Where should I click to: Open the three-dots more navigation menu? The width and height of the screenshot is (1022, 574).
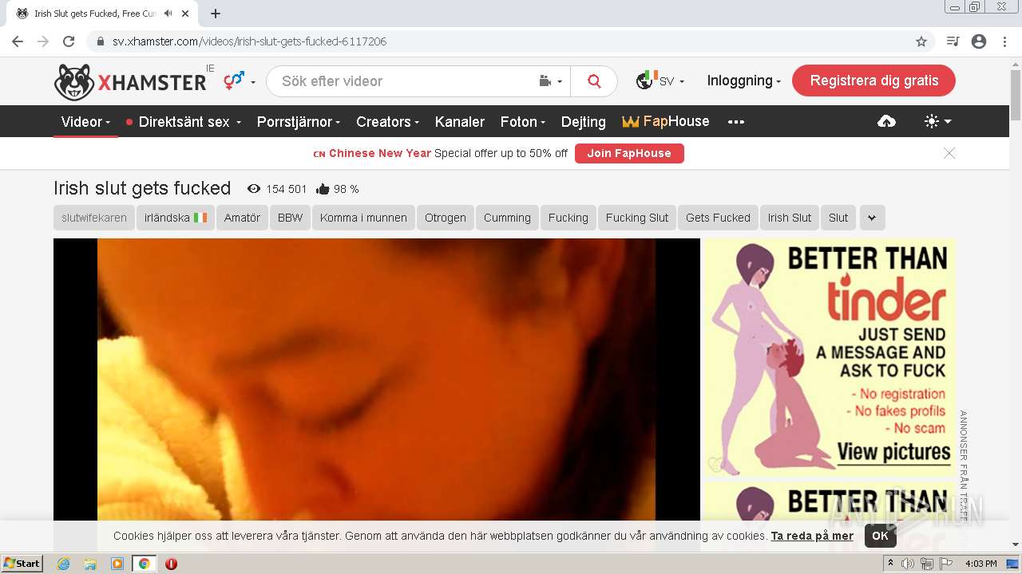(x=736, y=122)
